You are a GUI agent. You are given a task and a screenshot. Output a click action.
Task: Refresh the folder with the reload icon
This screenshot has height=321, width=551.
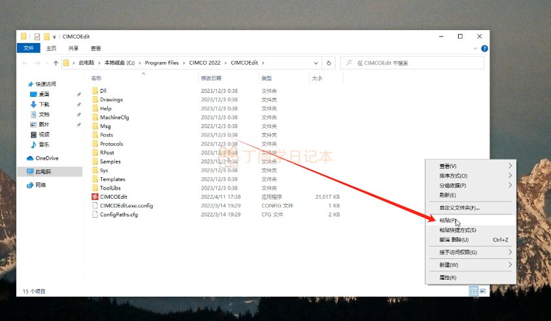[x=329, y=63]
